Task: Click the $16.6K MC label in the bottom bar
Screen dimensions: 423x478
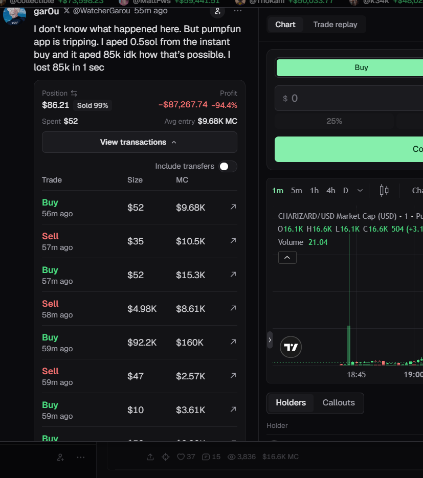Action: tap(280, 457)
